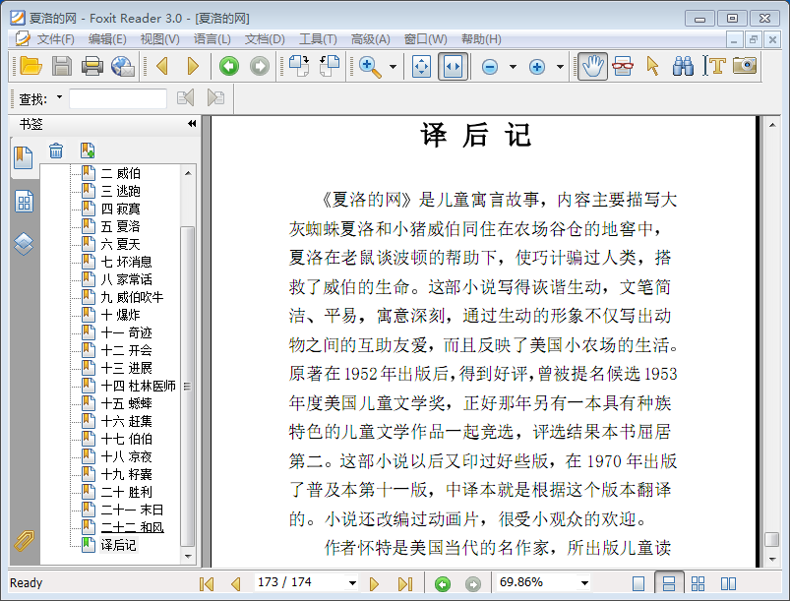Switch to single page layout
Viewport: 790px width, 601px height.
[638, 584]
